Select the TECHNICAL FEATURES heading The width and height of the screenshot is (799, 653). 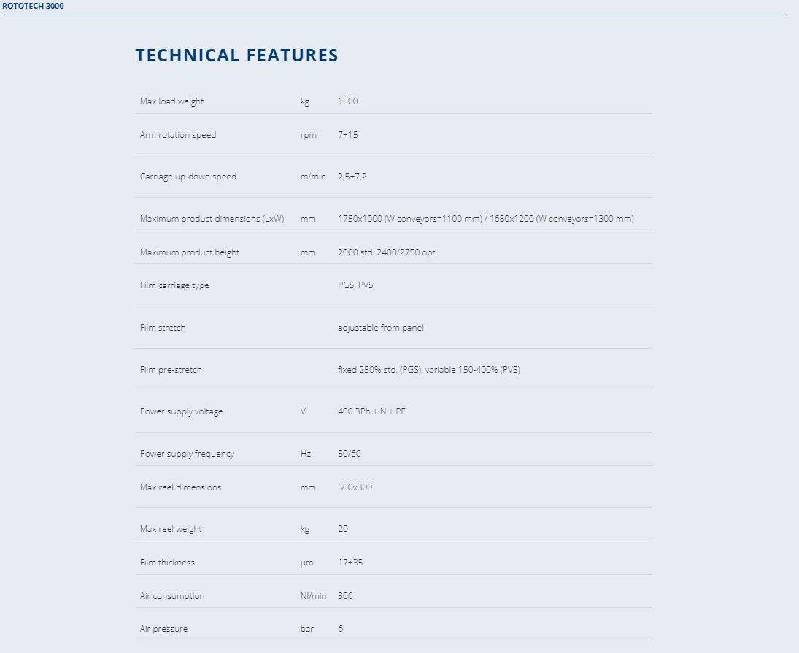(x=236, y=55)
